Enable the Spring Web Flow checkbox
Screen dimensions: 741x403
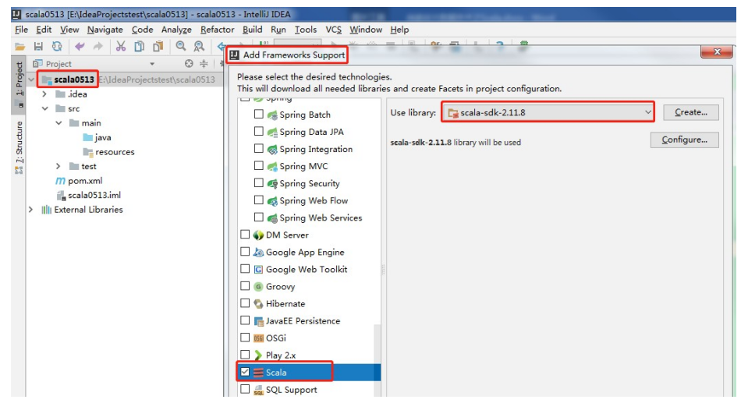[258, 200]
